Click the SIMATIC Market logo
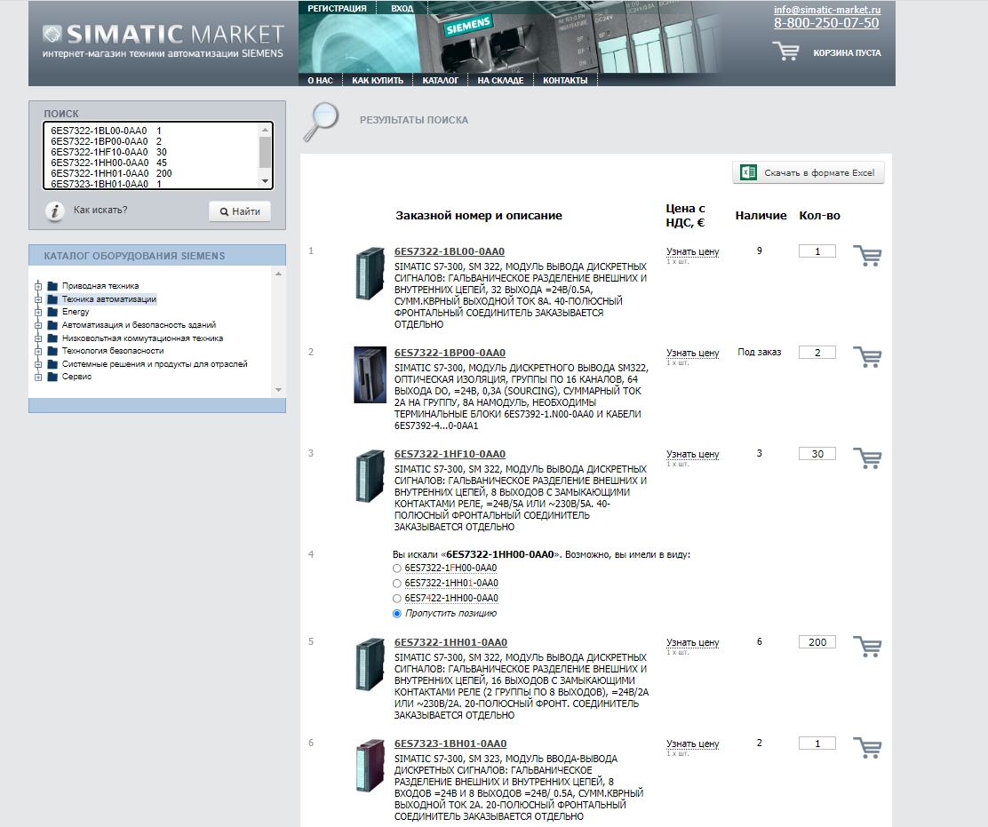988x827 pixels. [x=163, y=40]
